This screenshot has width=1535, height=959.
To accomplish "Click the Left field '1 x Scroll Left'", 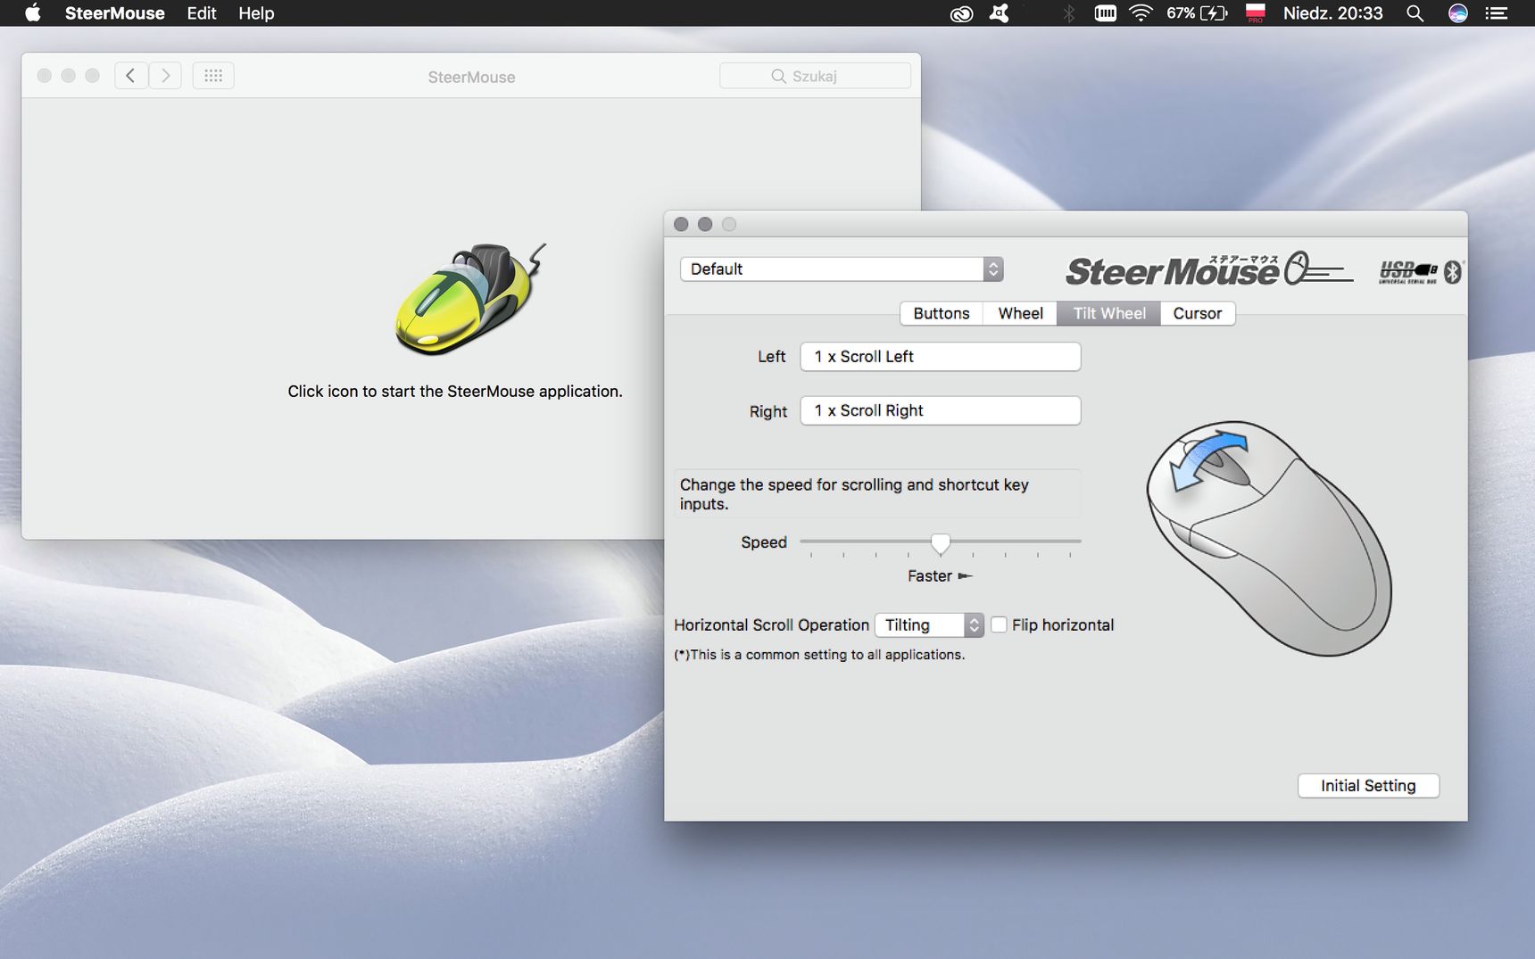I will tap(941, 357).
